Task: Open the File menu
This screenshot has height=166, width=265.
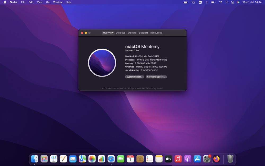Action: [23, 2]
